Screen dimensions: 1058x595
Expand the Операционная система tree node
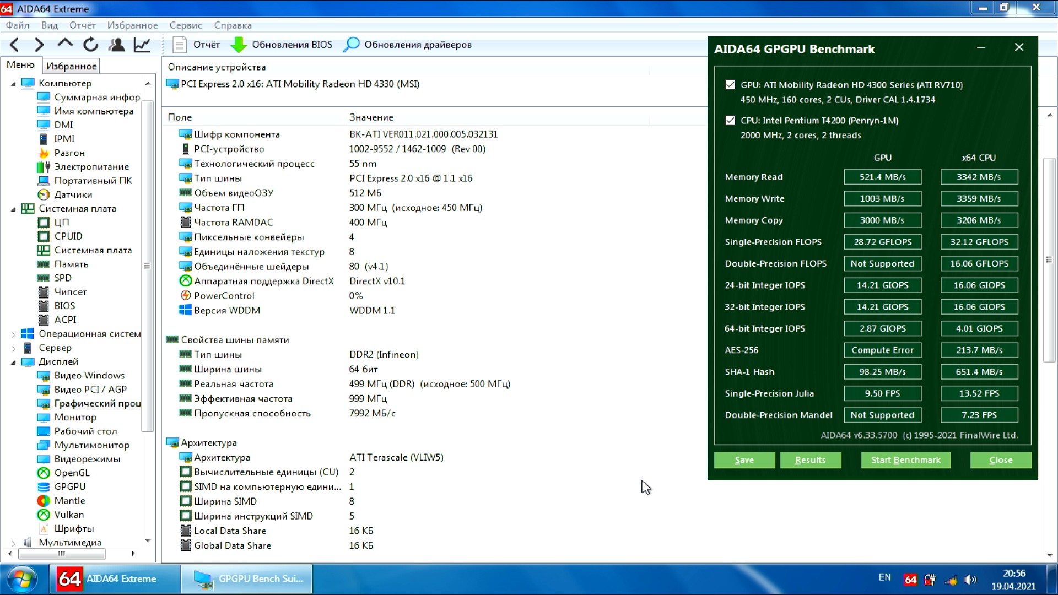click(x=13, y=334)
